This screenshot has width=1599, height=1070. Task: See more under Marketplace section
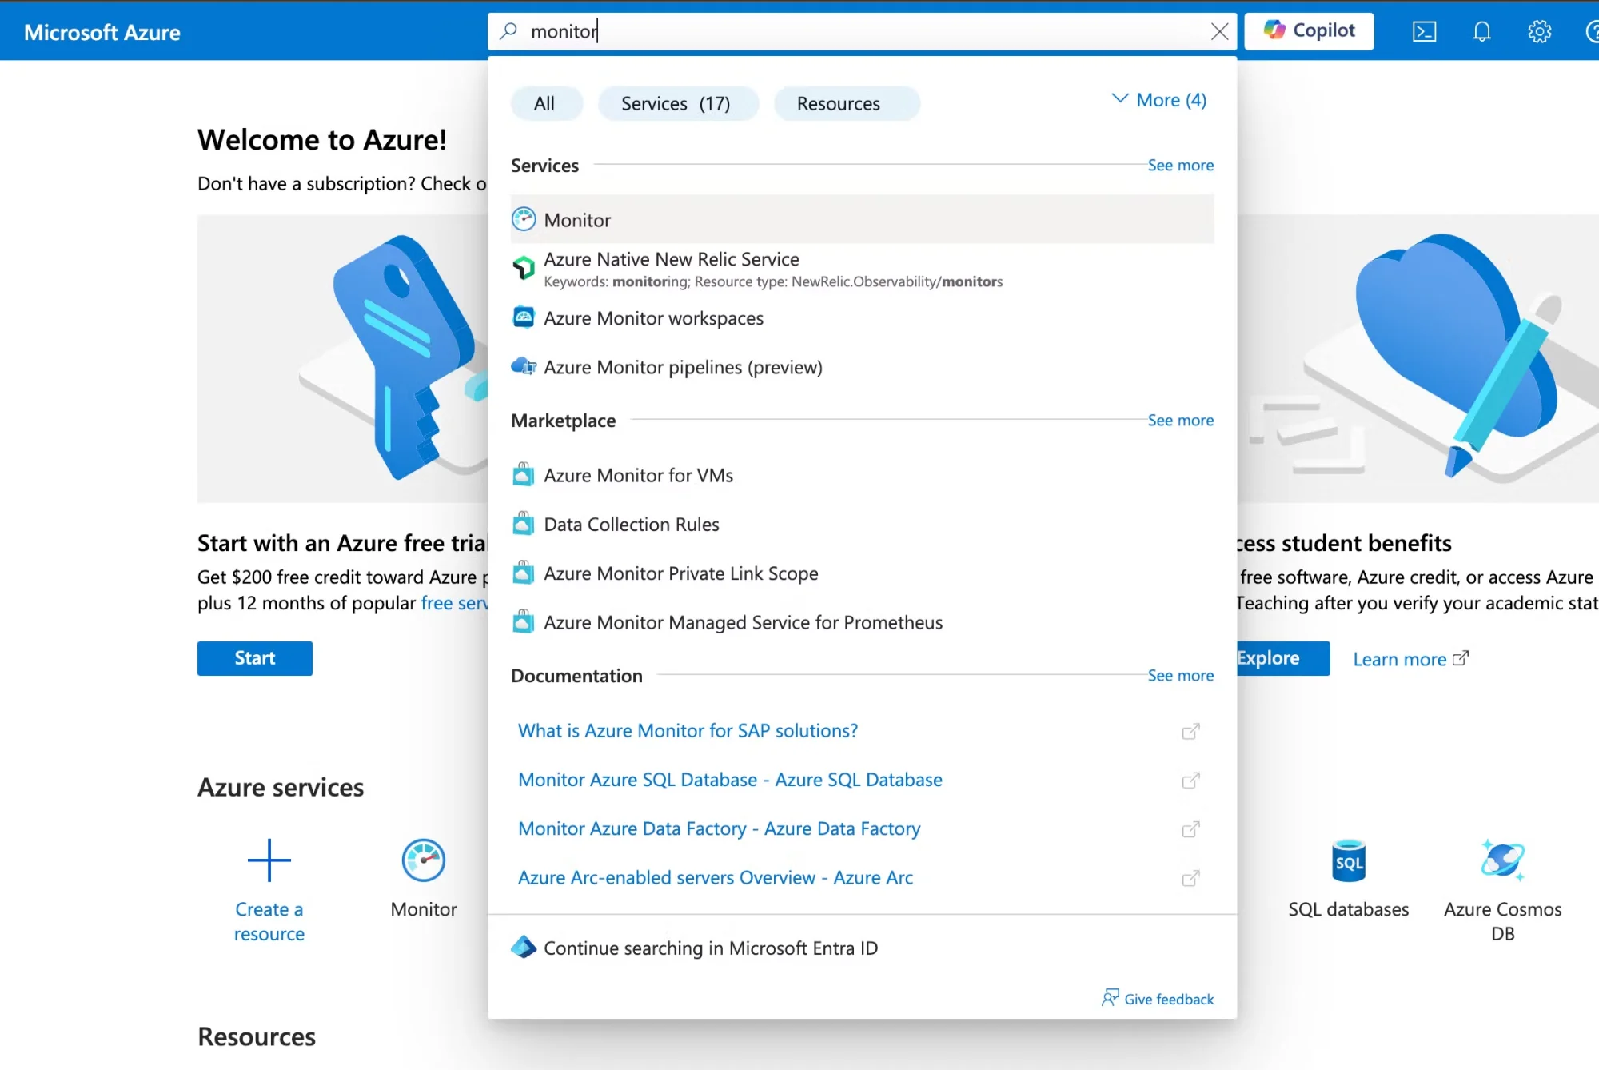1180,420
